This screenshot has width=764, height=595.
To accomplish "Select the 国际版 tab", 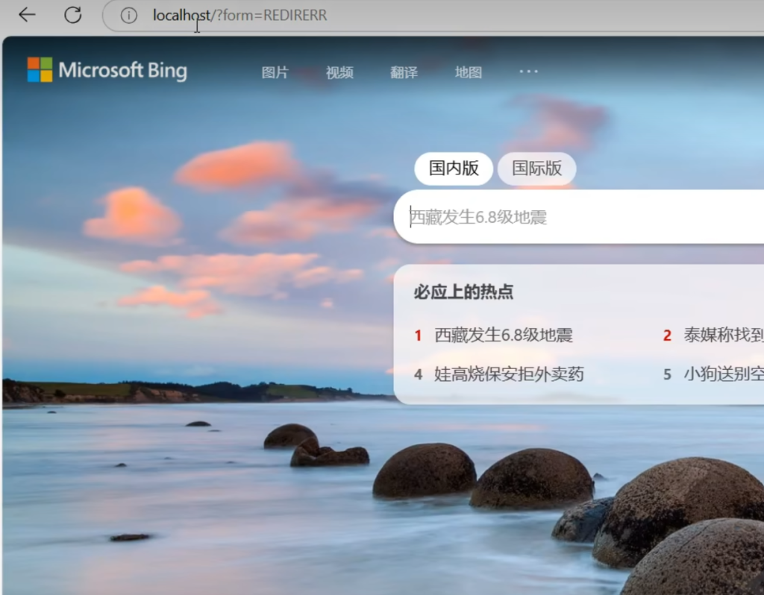I will point(536,169).
